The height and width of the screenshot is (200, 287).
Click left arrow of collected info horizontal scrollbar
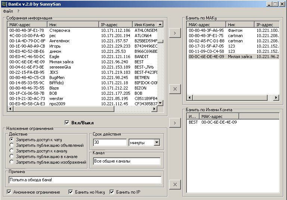click(x=10, y=109)
